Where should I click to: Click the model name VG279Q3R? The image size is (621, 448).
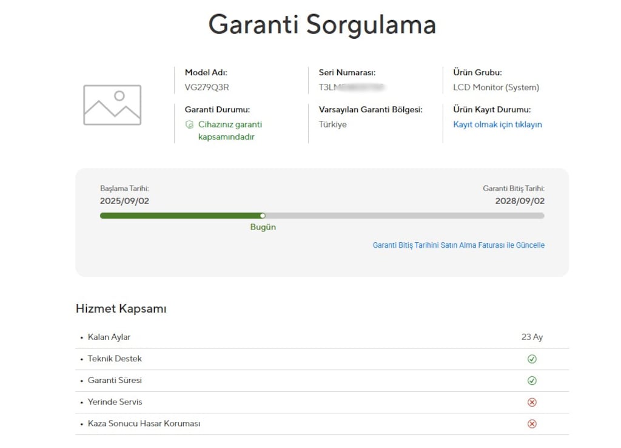207,87
